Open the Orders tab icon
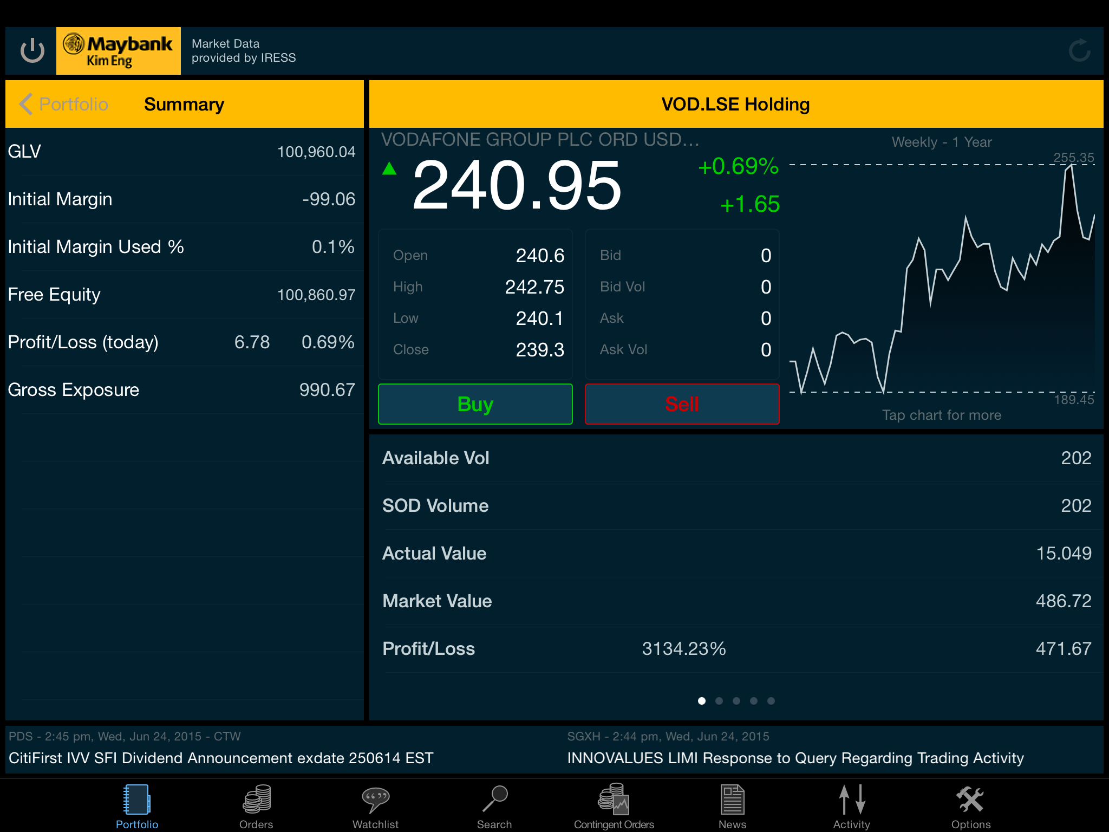1109x832 pixels. click(256, 800)
